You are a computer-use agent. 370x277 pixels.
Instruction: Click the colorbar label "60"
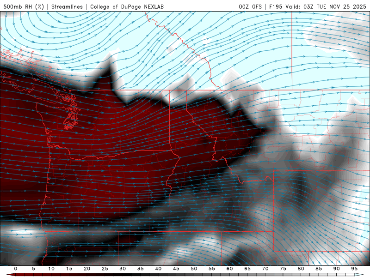(x=229, y=269)
